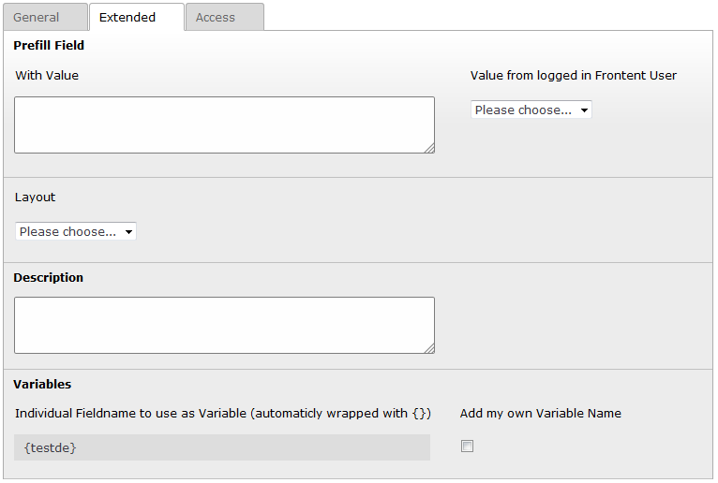Select the Extended tab

click(127, 17)
